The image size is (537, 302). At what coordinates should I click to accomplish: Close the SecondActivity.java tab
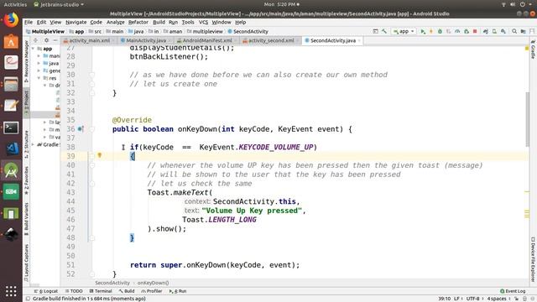(x=359, y=40)
